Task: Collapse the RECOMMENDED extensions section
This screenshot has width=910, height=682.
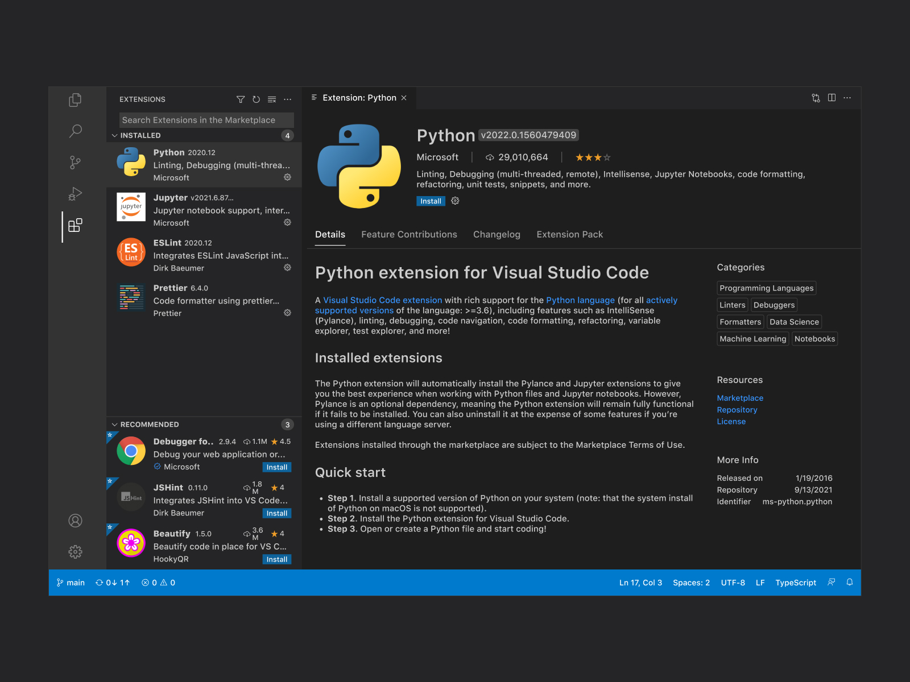Action: tap(114, 425)
